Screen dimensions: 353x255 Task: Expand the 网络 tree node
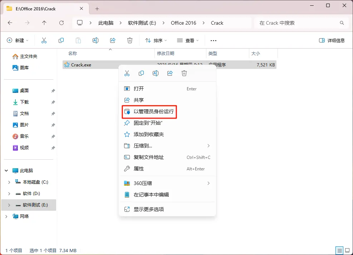[x=6, y=216]
